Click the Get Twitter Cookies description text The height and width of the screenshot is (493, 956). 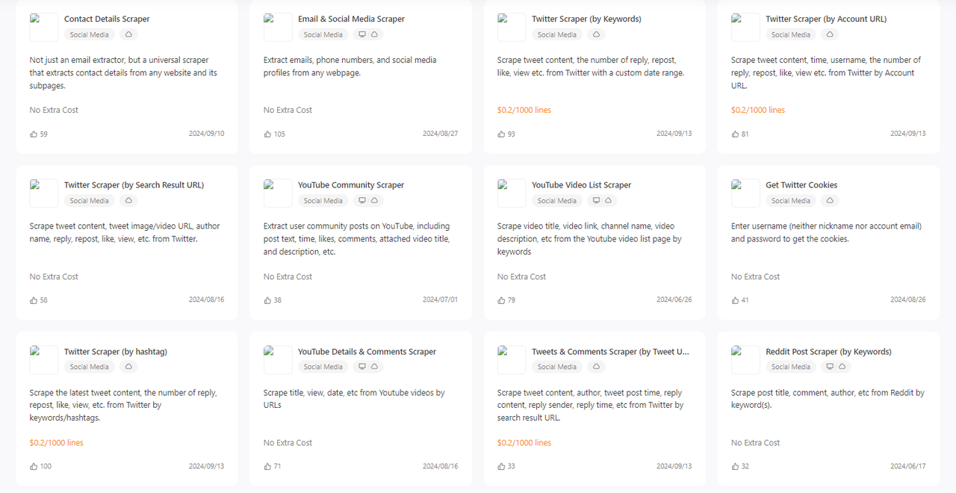point(826,232)
